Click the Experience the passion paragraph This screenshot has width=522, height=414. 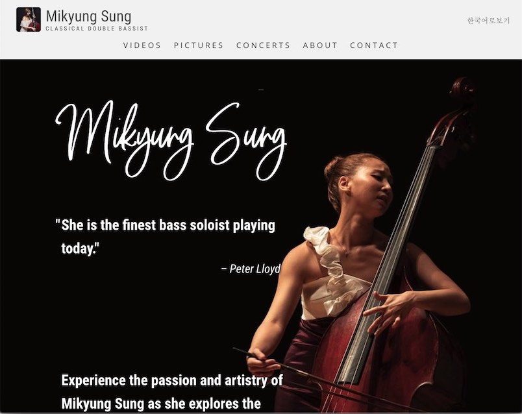pyautogui.click(x=172, y=393)
